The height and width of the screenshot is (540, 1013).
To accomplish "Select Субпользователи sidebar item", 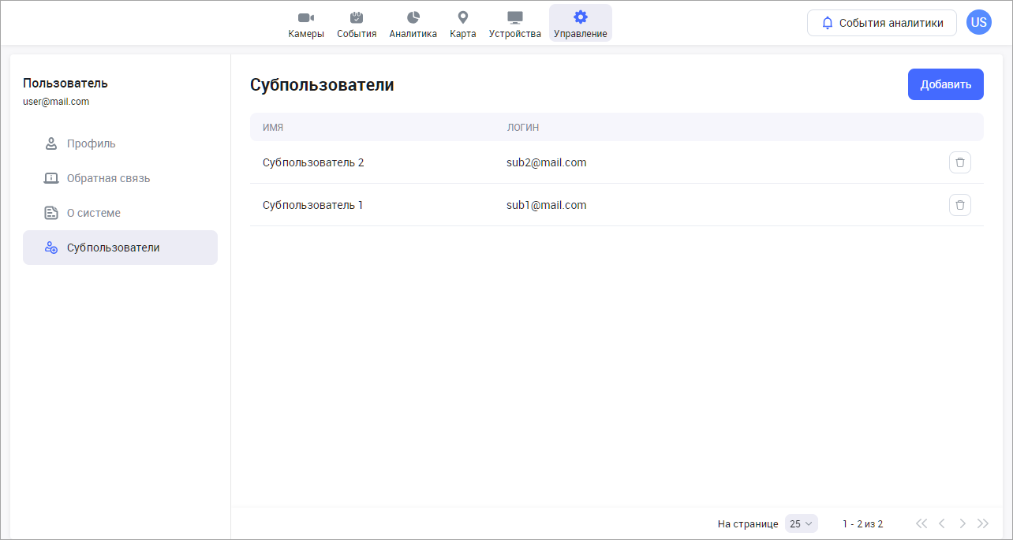I will click(x=113, y=248).
